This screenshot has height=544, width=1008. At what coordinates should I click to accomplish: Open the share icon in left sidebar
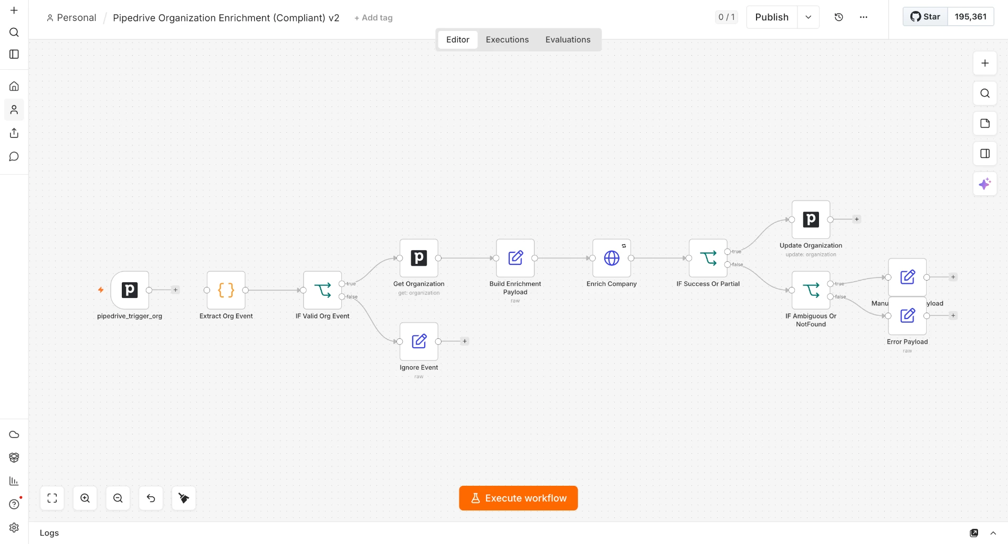tap(14, 133)
